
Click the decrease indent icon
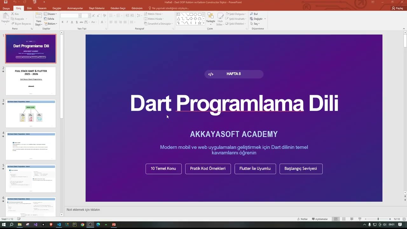(127, 15)
